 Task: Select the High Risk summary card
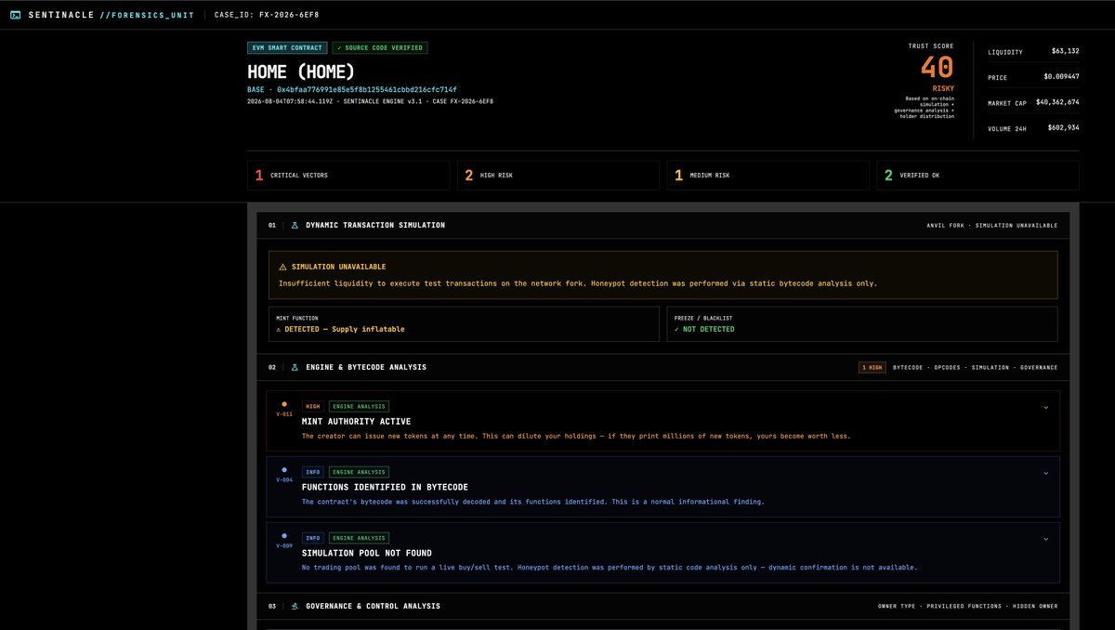(558, 175)
